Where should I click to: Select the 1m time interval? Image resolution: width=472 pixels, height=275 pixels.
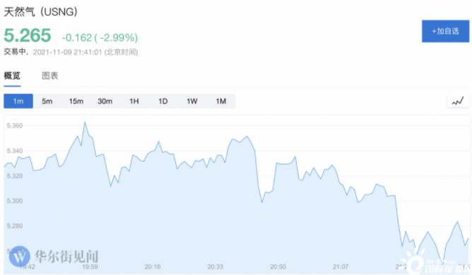coord(18,102)
